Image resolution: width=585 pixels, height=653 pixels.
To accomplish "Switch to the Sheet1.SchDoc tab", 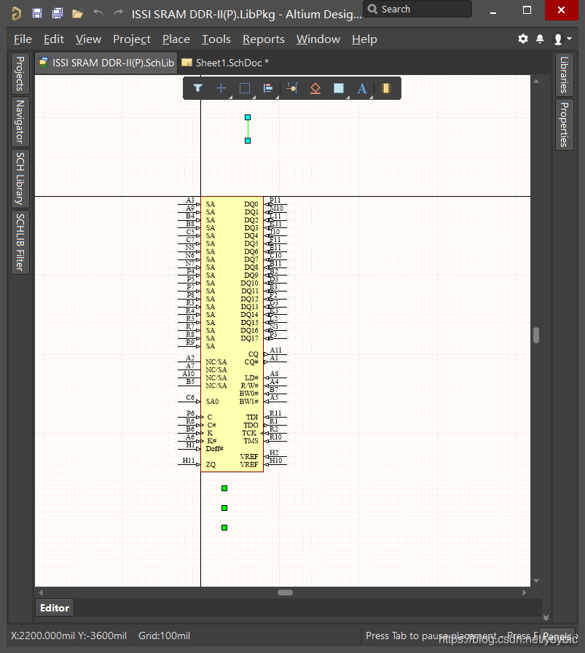I will pyautogui.click(x=225, y=63).
